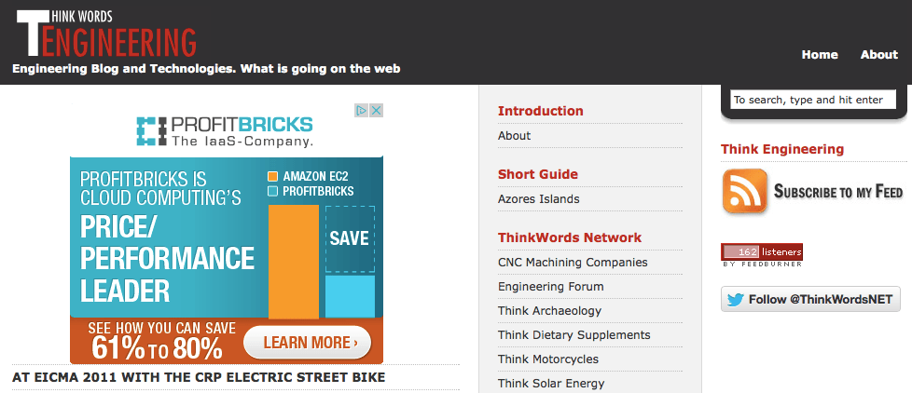Go to the Home menu item

820,55
